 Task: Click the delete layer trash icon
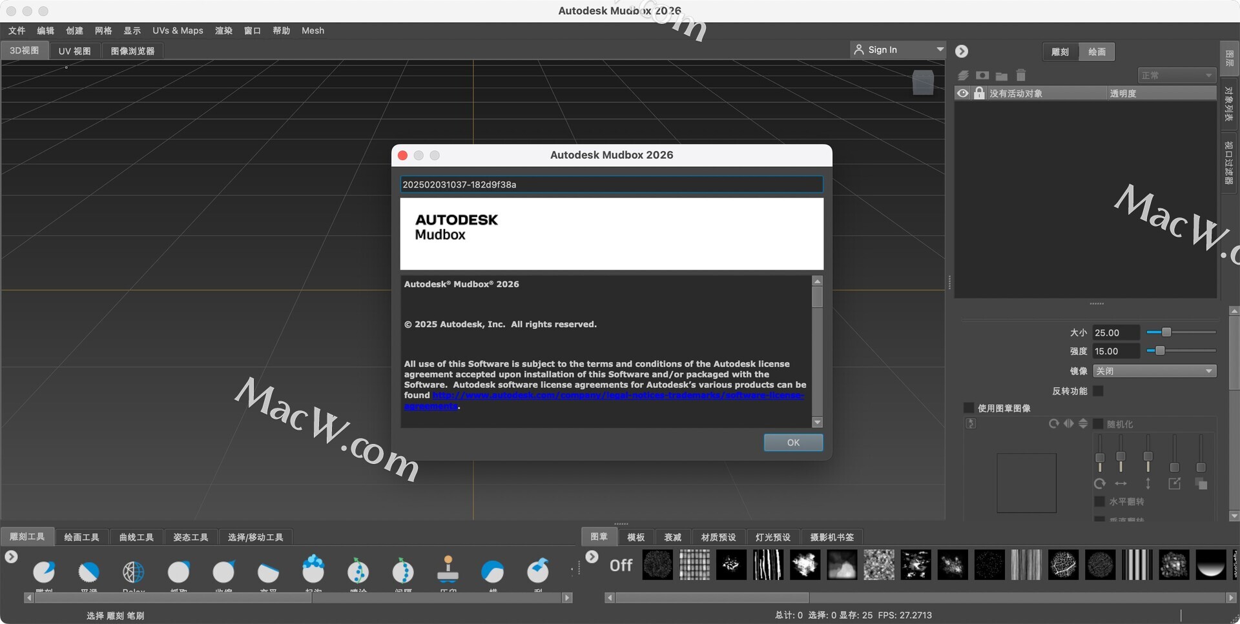point(1021,75)
